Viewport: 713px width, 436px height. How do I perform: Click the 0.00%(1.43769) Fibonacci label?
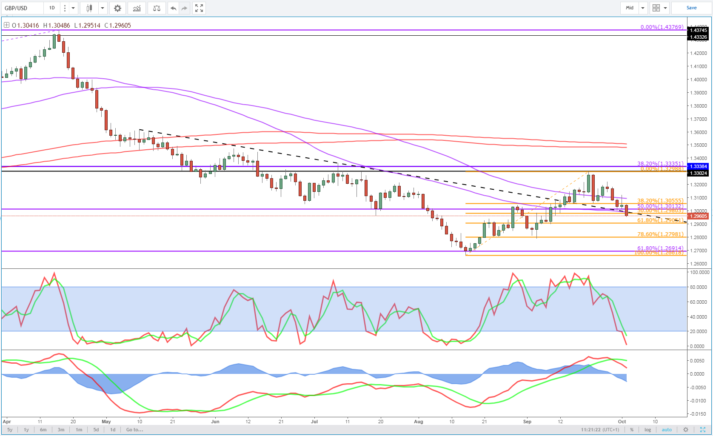click(662, 27)
